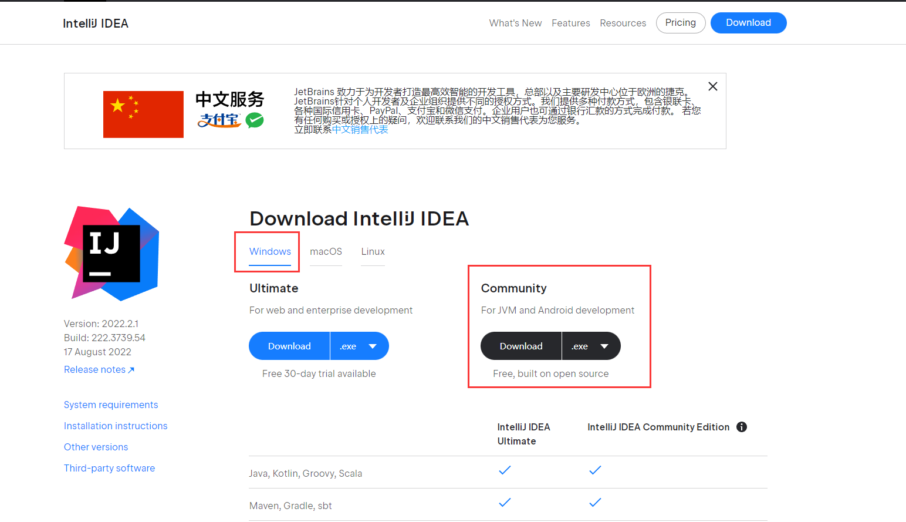The width and height of the screenshot is (906, 522).
Task: Click Community checkmark for Java, Kotlin row
Action: coord(595,470)
